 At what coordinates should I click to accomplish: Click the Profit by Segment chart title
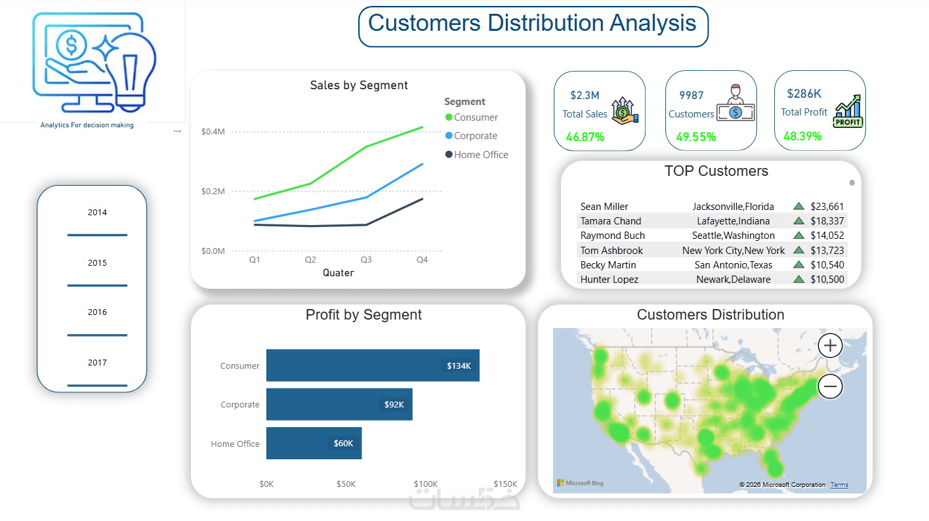(363, 315)
